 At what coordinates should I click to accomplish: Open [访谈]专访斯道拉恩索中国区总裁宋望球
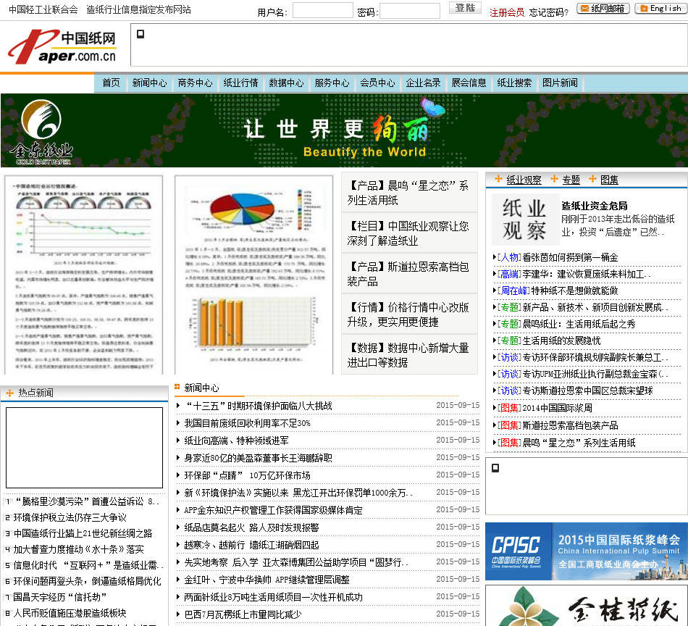click(575, 391)
